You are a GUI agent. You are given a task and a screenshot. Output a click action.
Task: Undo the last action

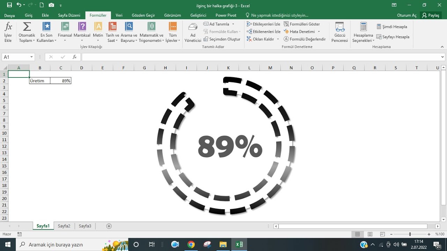[x=19, y=5]
